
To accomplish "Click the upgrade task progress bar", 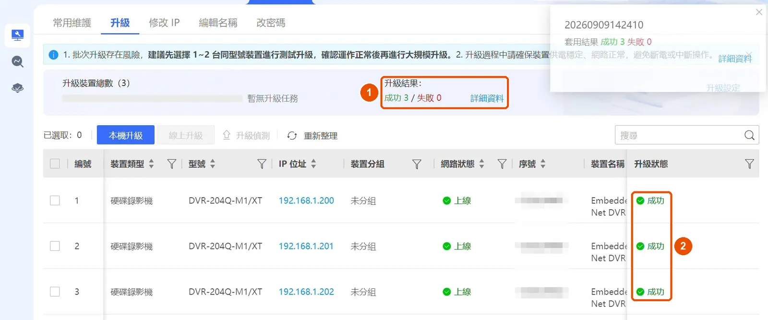I will pyautogui.click(x=152, y=98).
